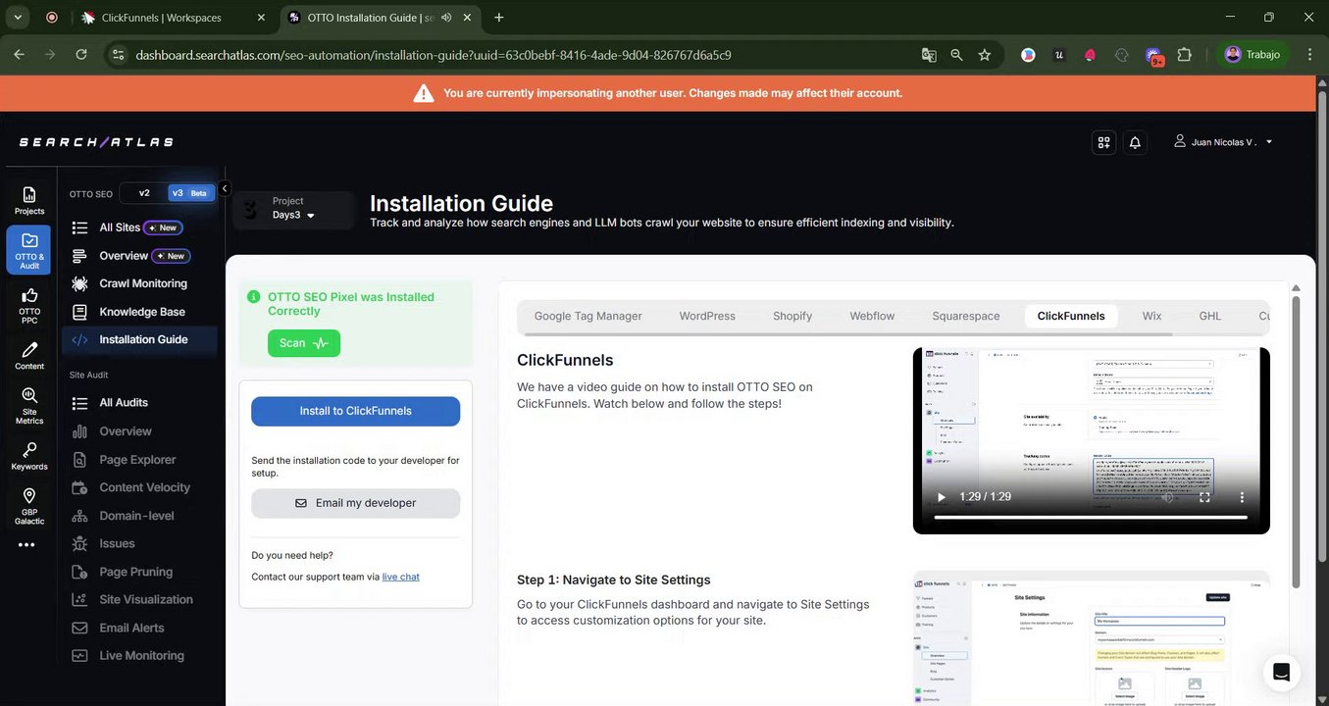Open Content pencil icon

(x=29, y=355)
